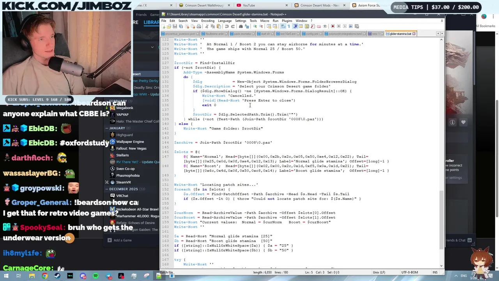Open the YouTube browser tab
499x281 pixels.
261,5
